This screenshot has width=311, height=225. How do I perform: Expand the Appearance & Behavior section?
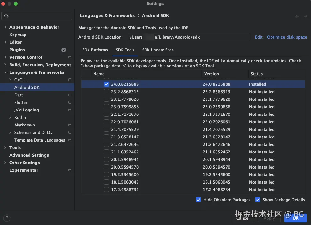click(6, 27)
